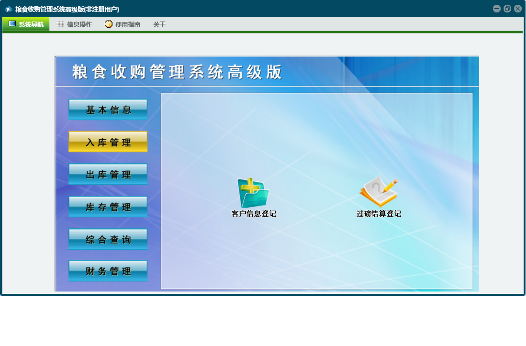Select the 综合查询 button
This screenshot has width=526, height=346.
[x=108, y=239]
